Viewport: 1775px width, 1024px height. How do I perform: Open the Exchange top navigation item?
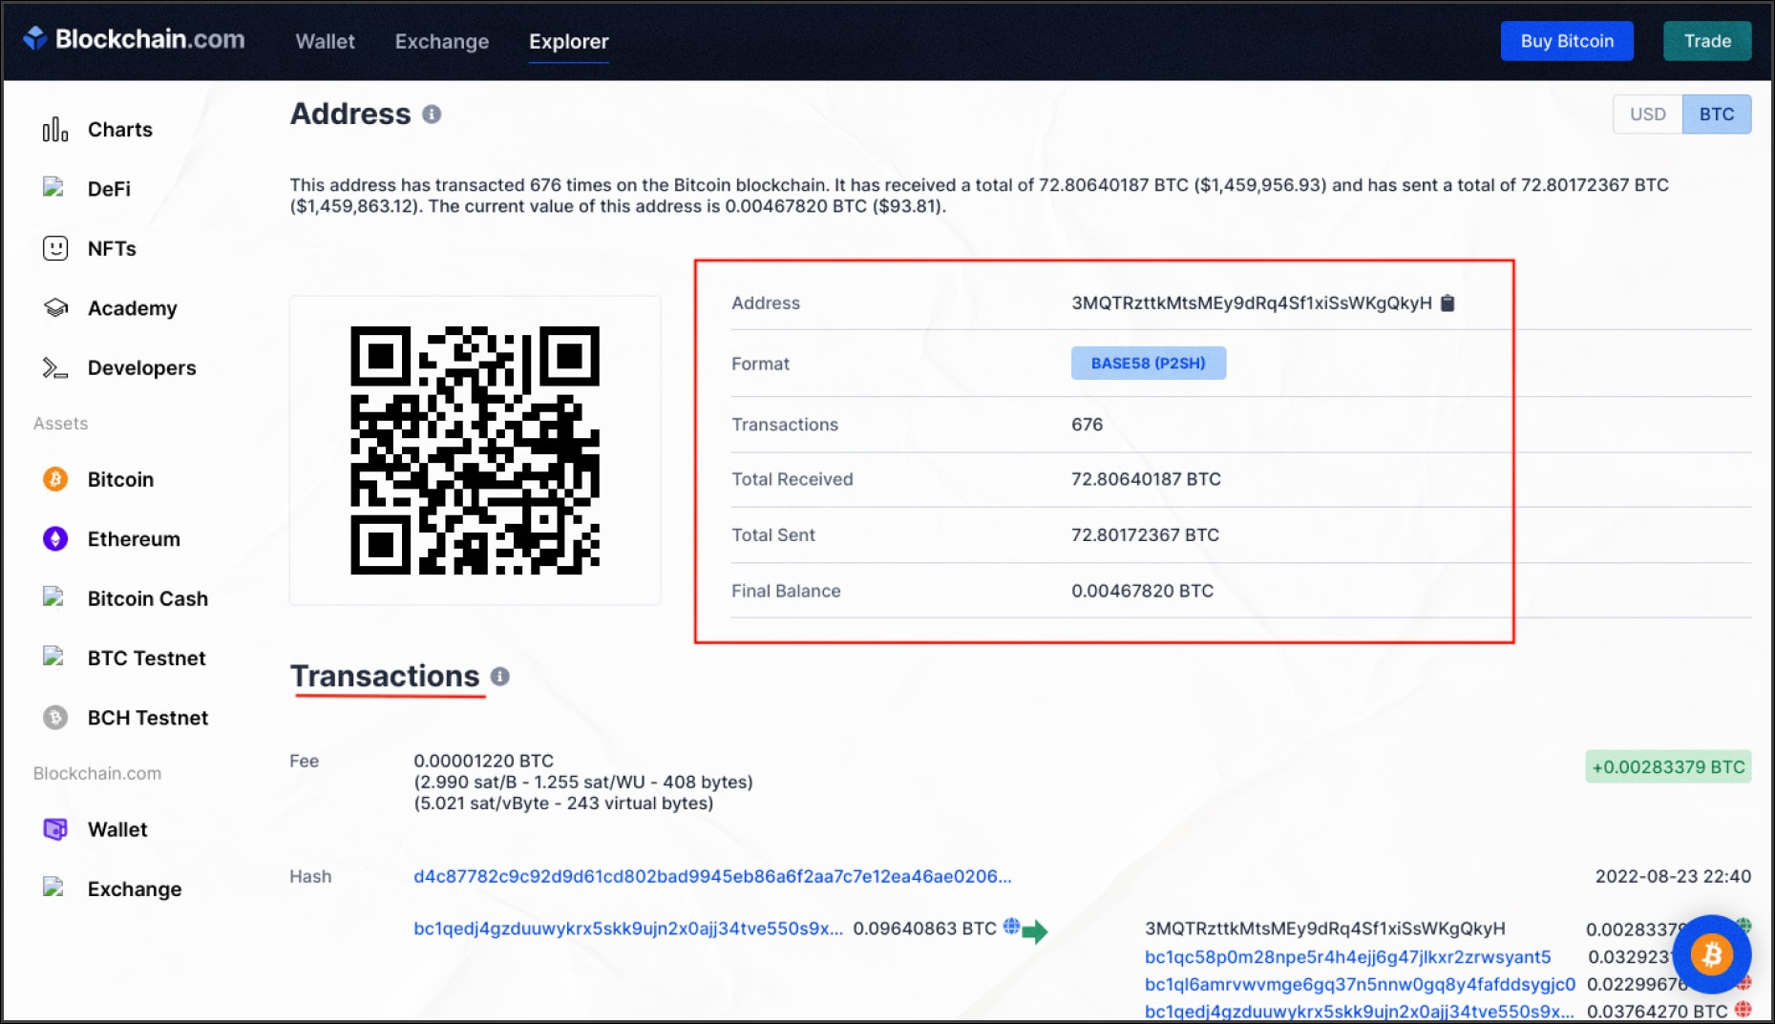(x=442, y=41)
